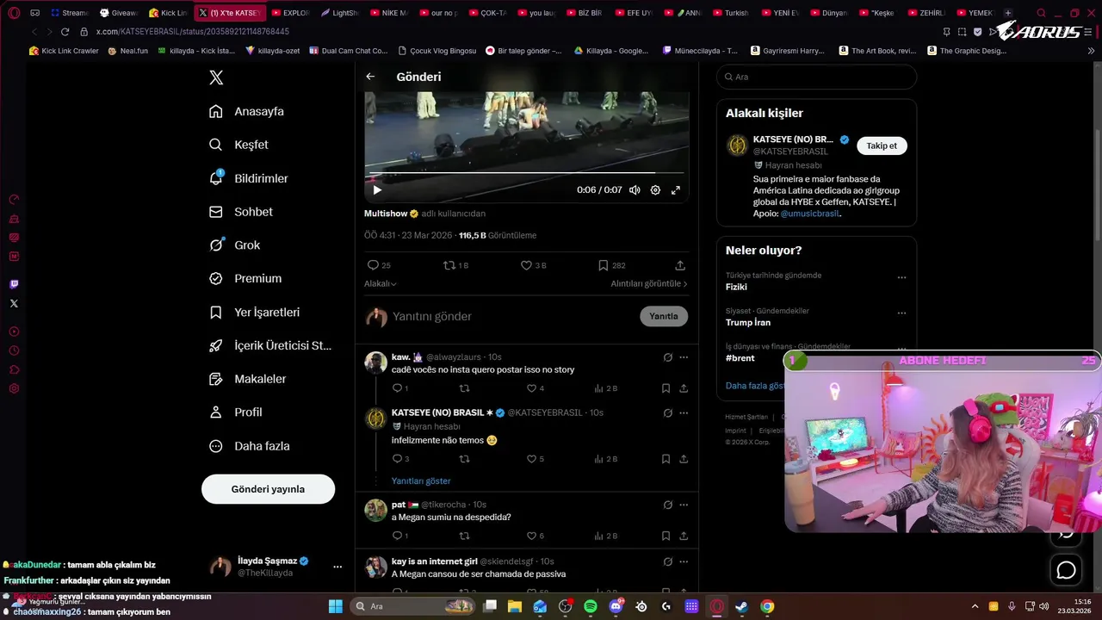This screenshot has height=620, width=1102.
Task: Open Windows Start menu
Action: coord(336,606)
